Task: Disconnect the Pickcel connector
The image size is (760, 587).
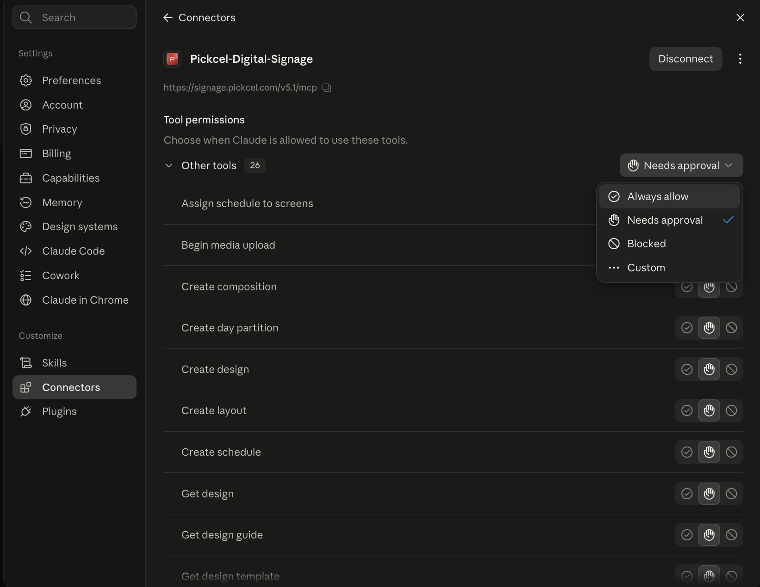Action: click(685, 59)
